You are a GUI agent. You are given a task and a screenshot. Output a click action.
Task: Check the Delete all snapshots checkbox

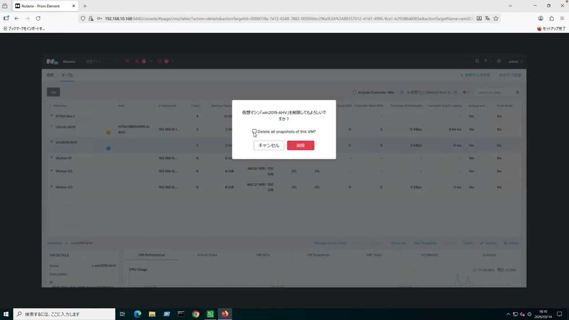[x=254, y=132]
